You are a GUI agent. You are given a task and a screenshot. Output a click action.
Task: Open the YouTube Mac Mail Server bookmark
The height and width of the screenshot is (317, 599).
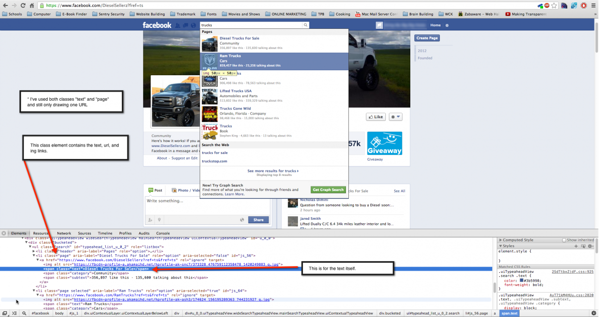(376, 14)
